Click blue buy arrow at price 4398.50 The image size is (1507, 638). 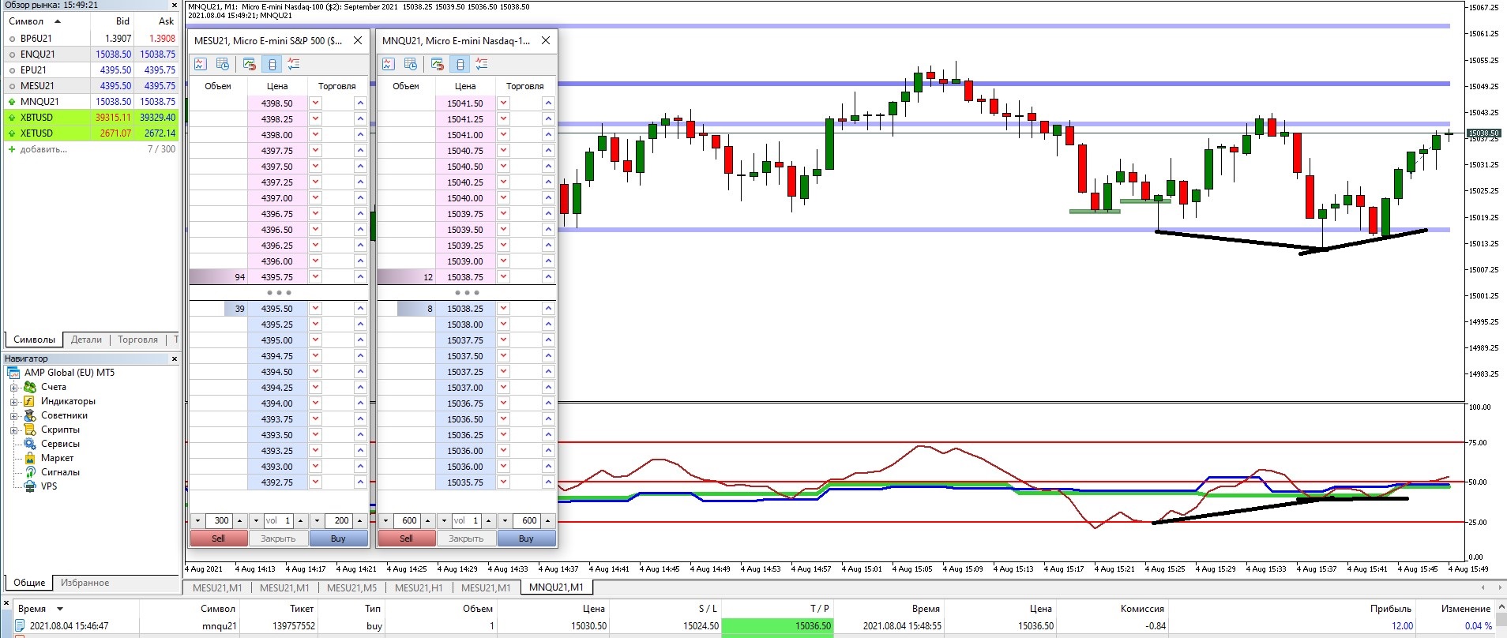pyautogui.click(x=360, y=103)
